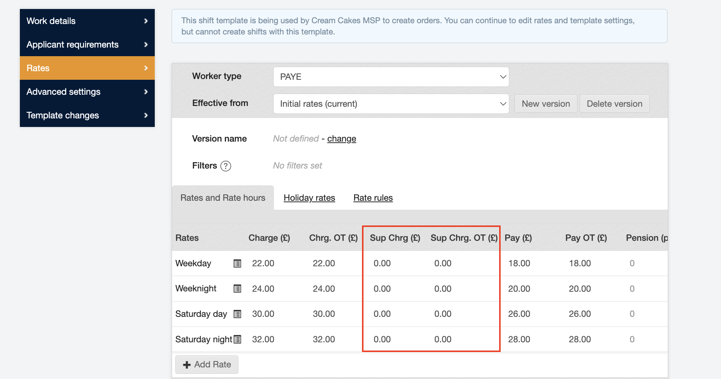Switch to the Rate rules tab
Screen dimensions: 721x379
point(373,198)
